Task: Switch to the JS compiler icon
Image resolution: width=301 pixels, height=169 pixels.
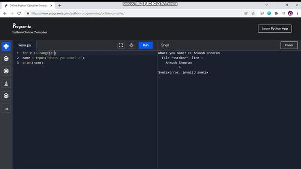Action: point(6,109)
